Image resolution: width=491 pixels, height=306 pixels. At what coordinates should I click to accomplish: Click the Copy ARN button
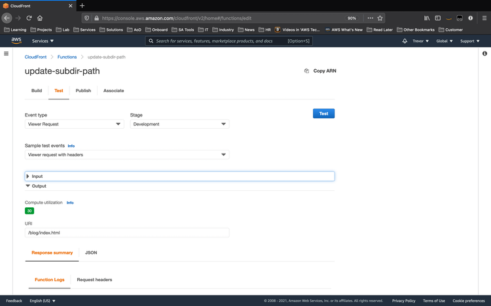[x=320, y=71]
